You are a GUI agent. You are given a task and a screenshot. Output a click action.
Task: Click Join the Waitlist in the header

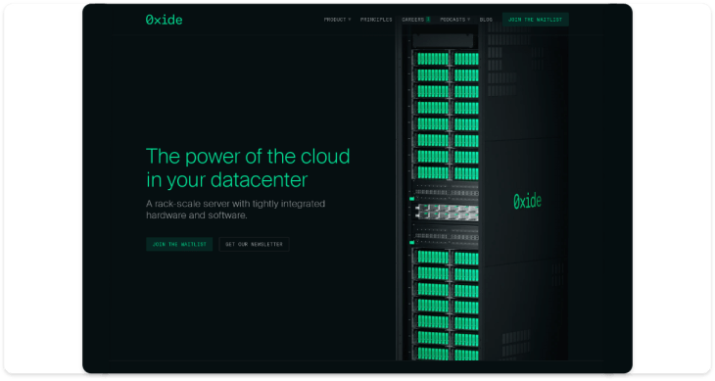536,20
